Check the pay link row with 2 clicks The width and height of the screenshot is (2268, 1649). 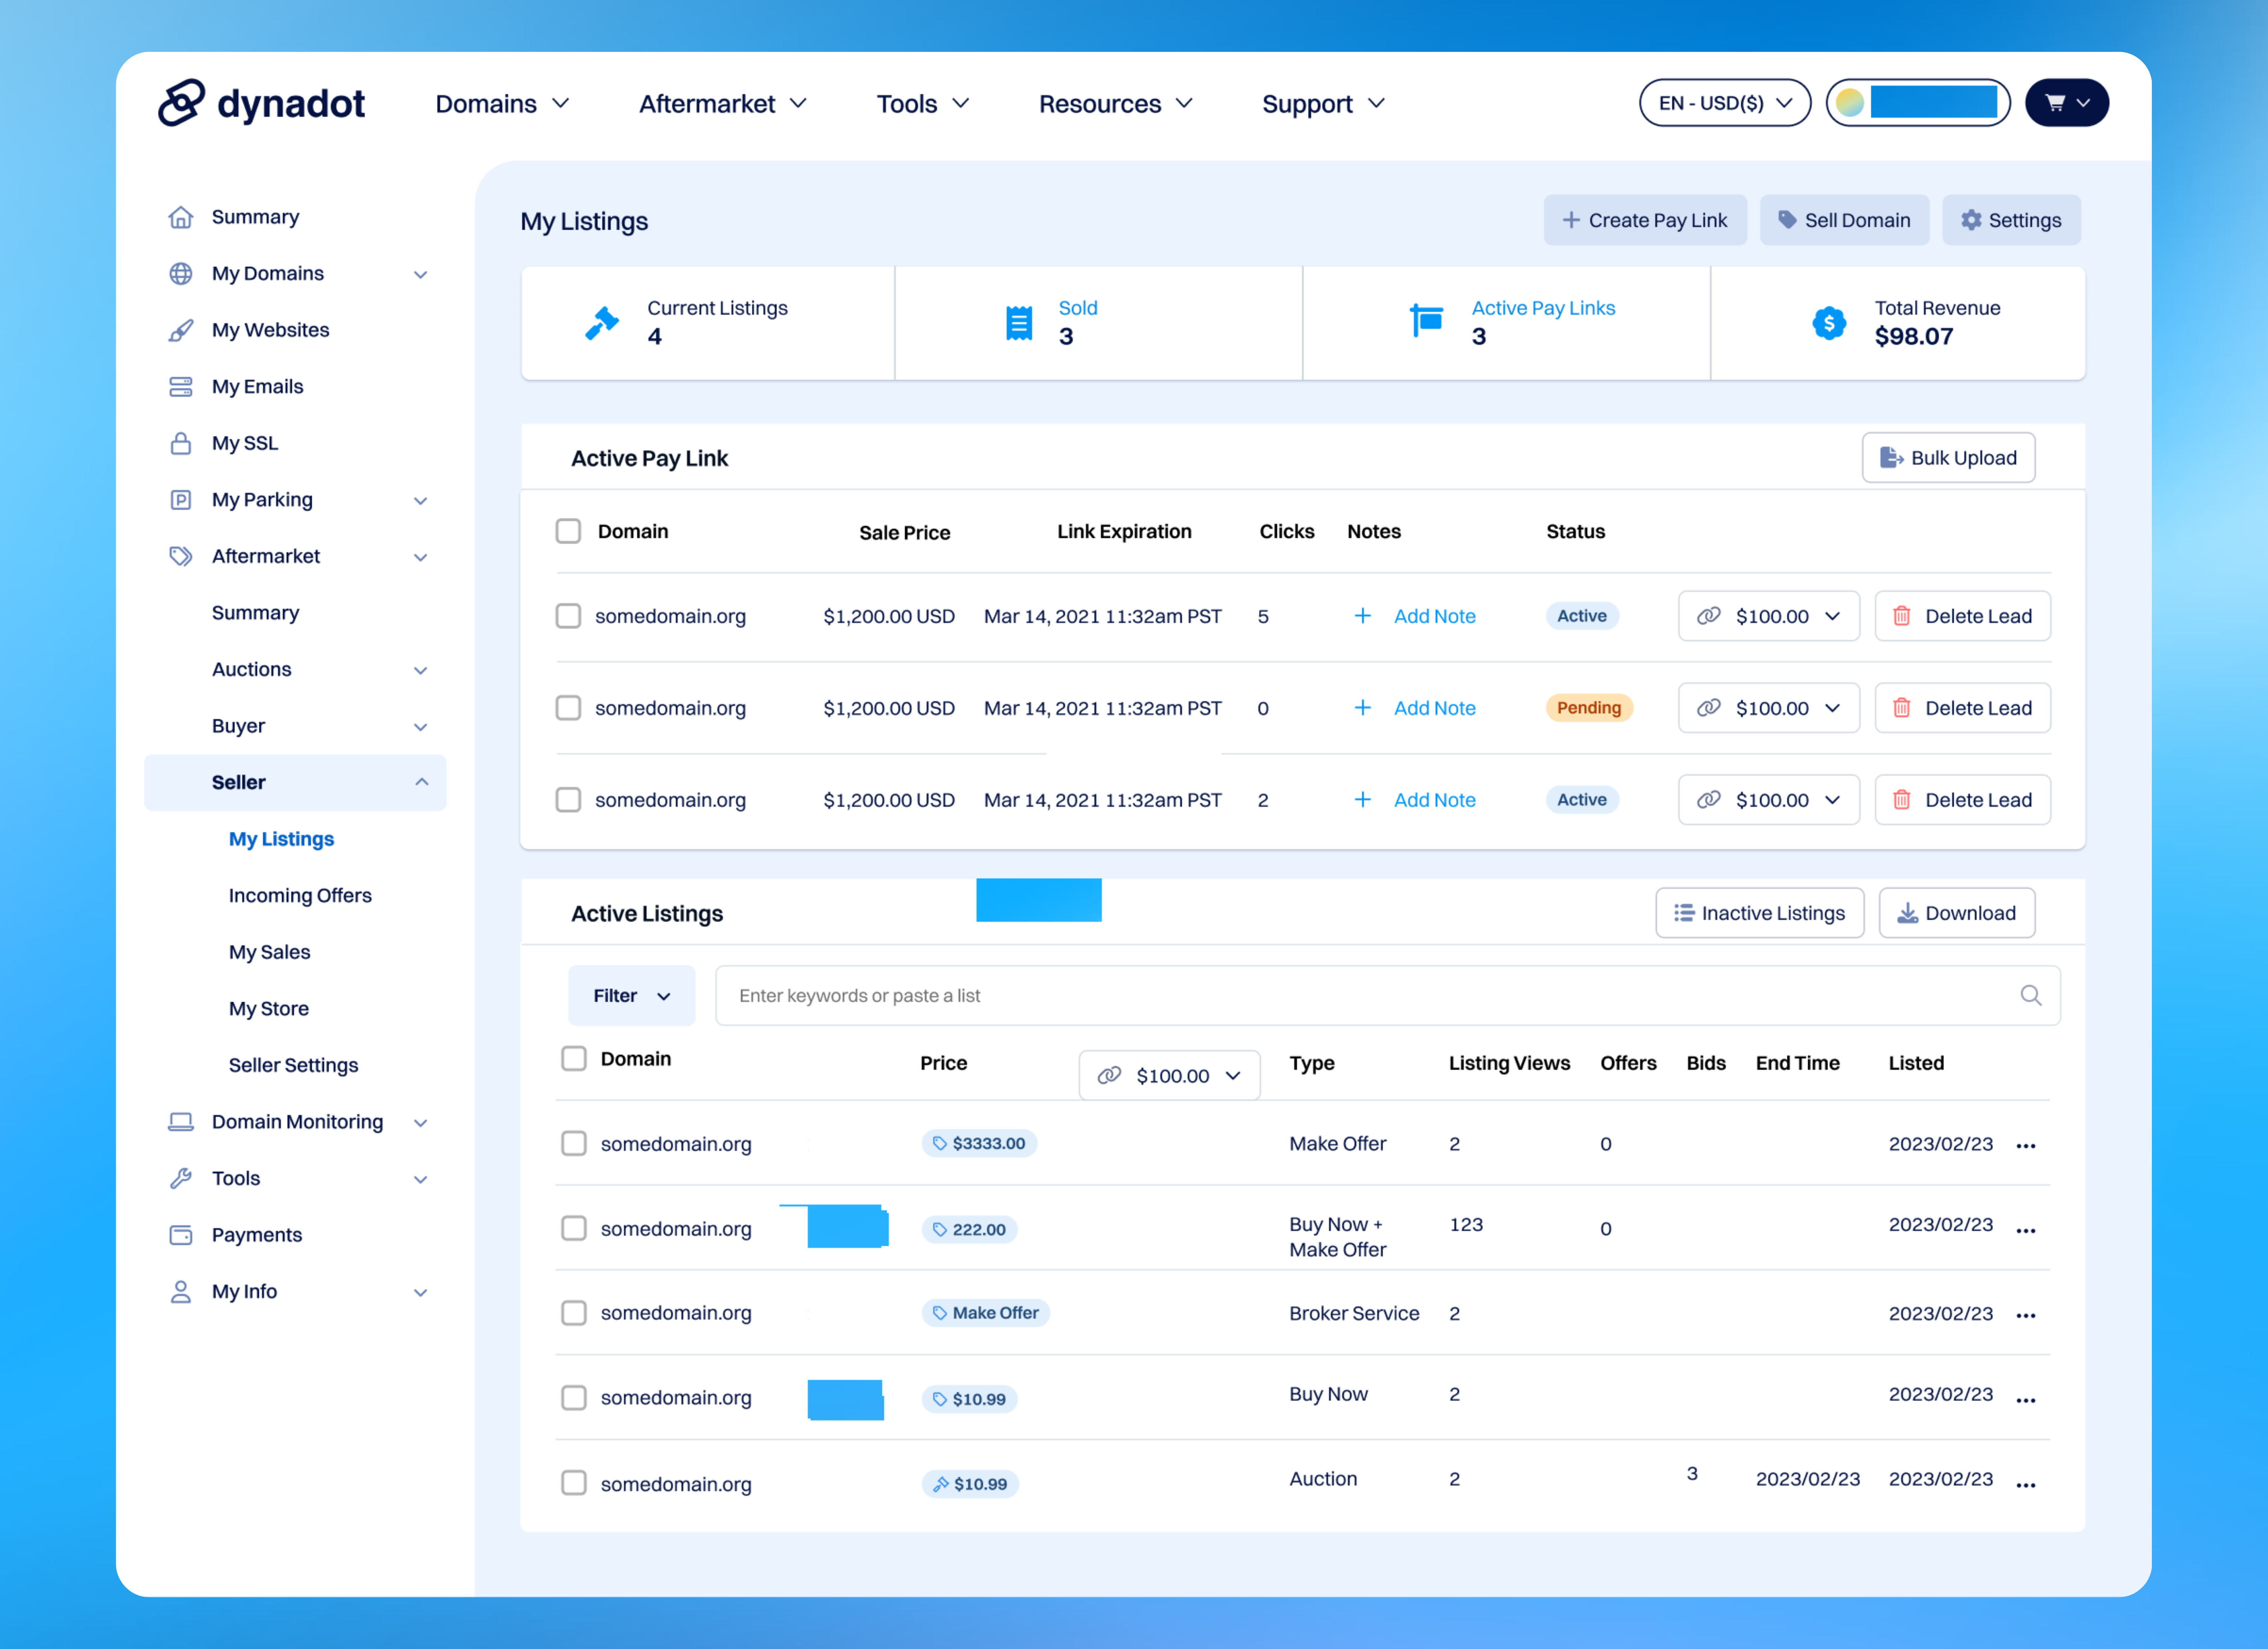point(568,800)
